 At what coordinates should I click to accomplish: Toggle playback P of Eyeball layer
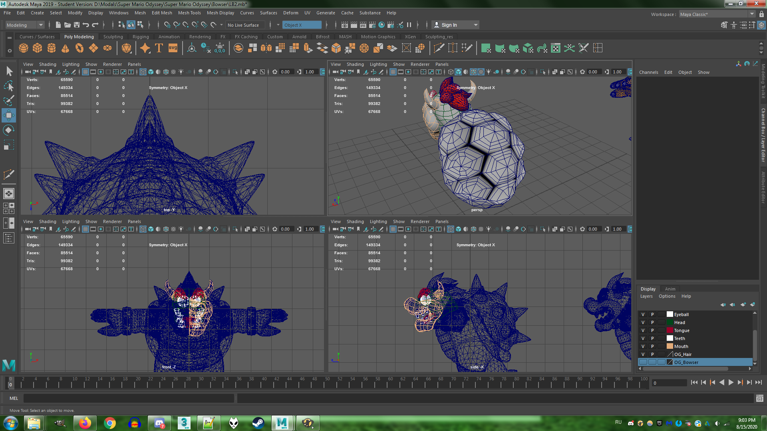[652, 314]
